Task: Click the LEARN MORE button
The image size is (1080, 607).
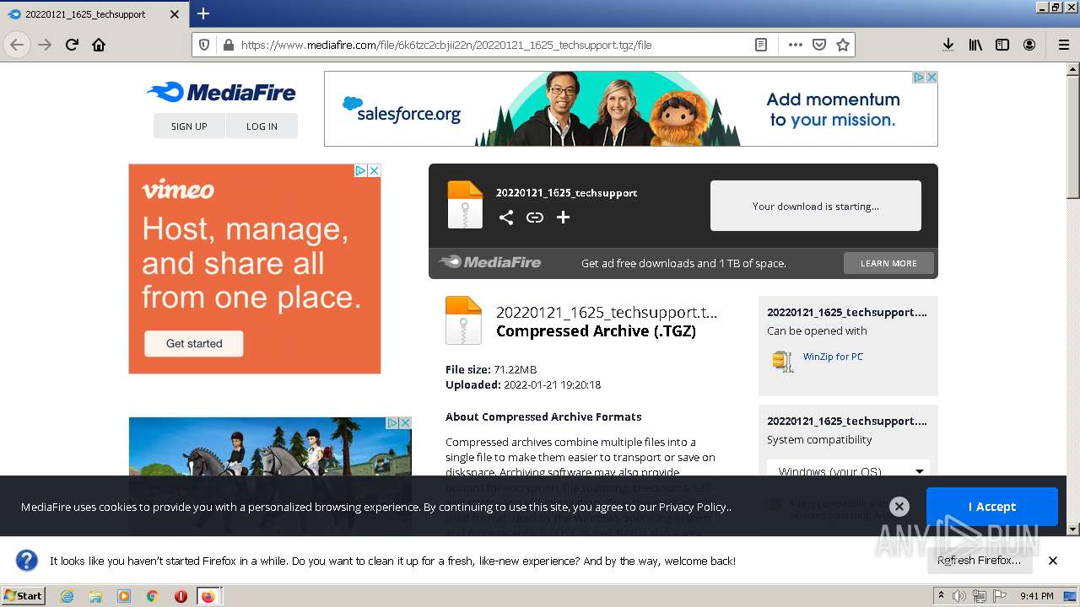Action: point(888,263)
